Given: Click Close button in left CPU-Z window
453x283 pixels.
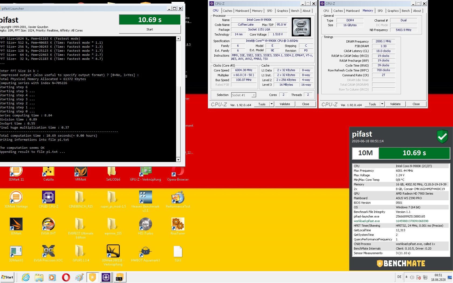Looking at the screenshot, I should click(306, 104).
